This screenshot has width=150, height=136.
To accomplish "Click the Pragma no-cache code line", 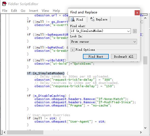I will 73,105.
